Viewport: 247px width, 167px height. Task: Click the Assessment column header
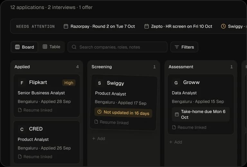pyautogui.click(x=181, y=67)
